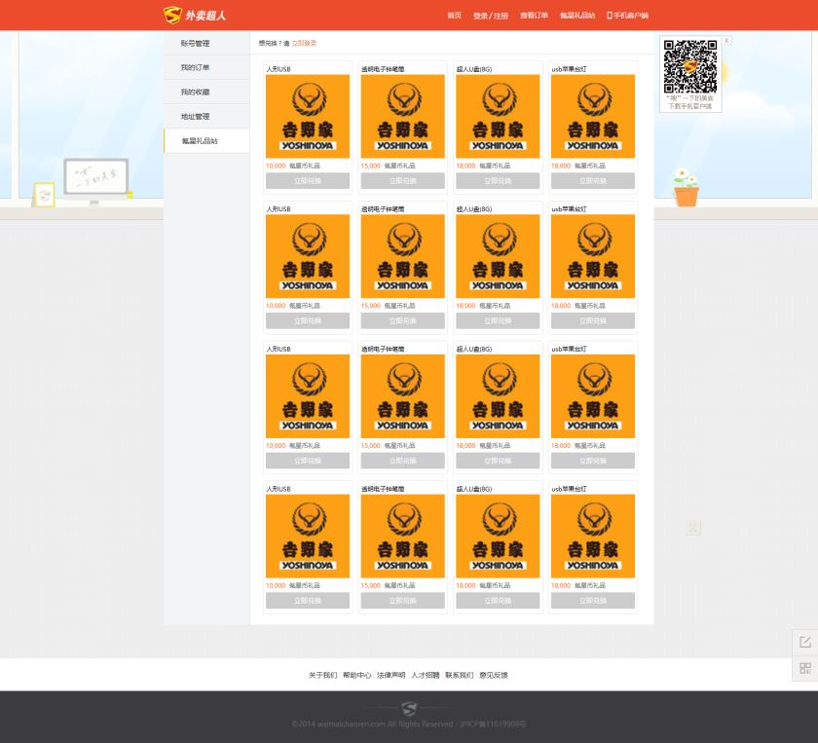Open the 人才招聘 footer link
Screen dimensions: 818x743
(426, 675)
